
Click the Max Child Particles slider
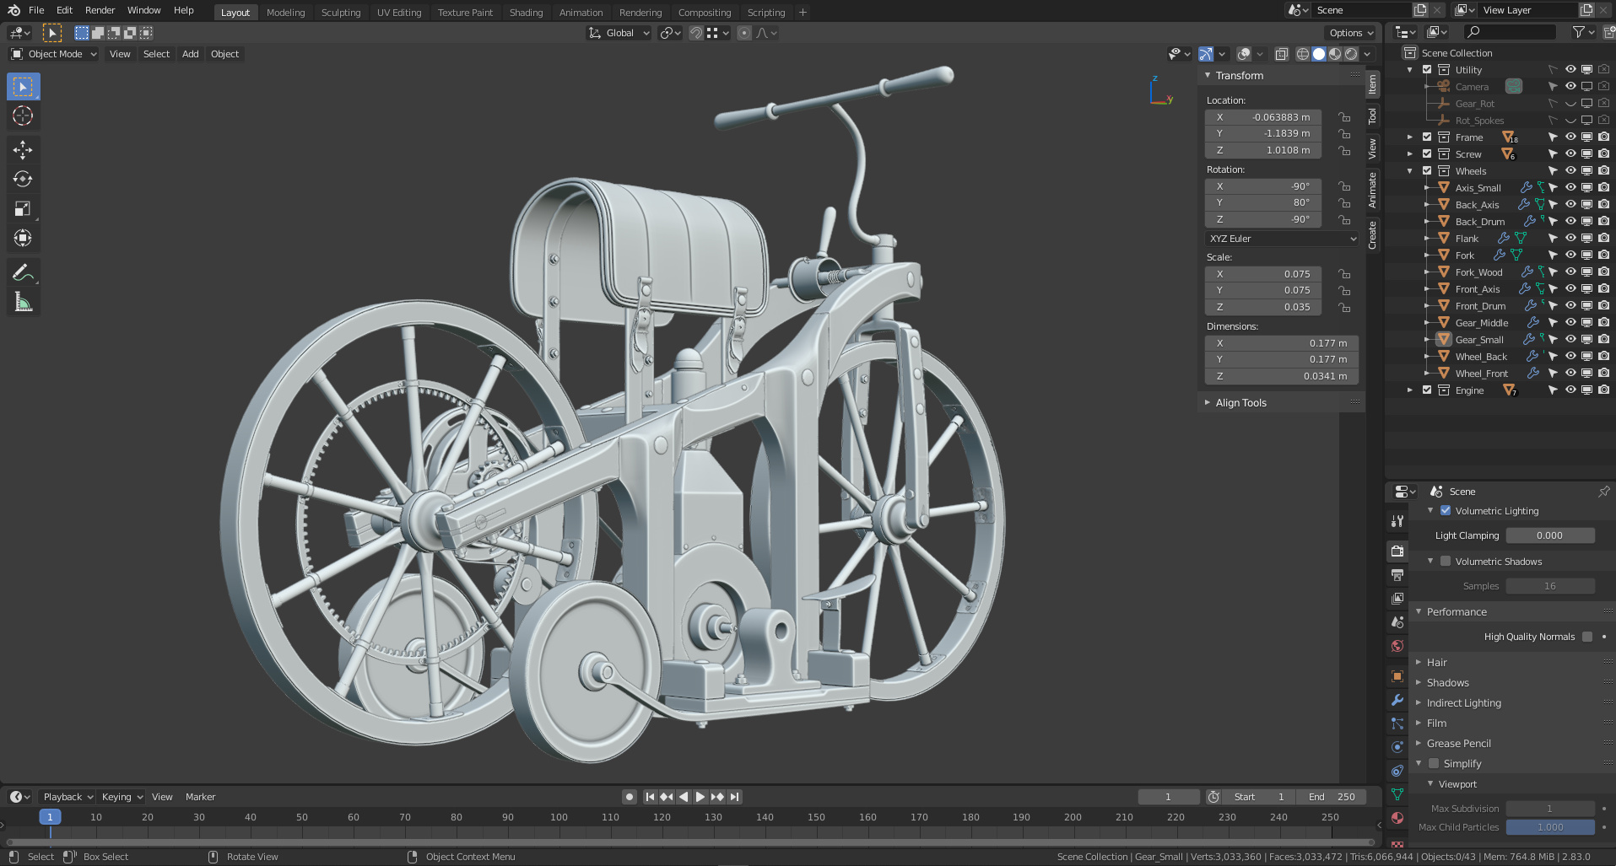tap(1549, 827)
